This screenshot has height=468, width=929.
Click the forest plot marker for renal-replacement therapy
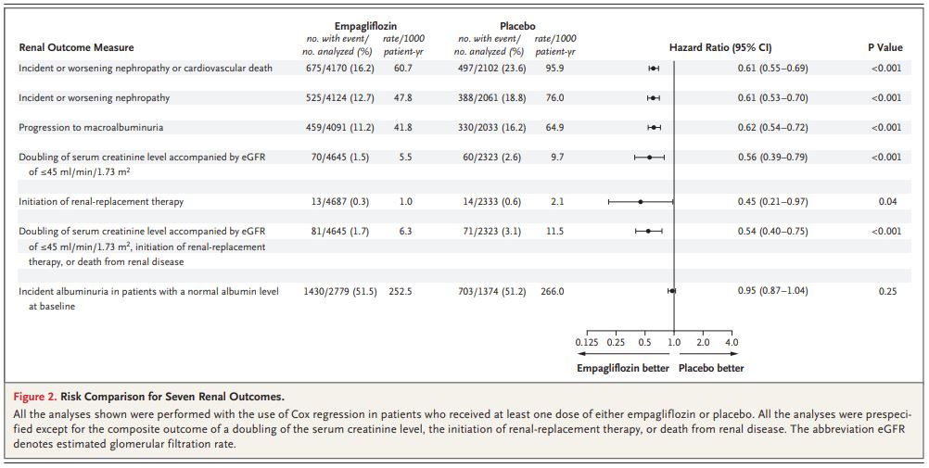point(640,201)
